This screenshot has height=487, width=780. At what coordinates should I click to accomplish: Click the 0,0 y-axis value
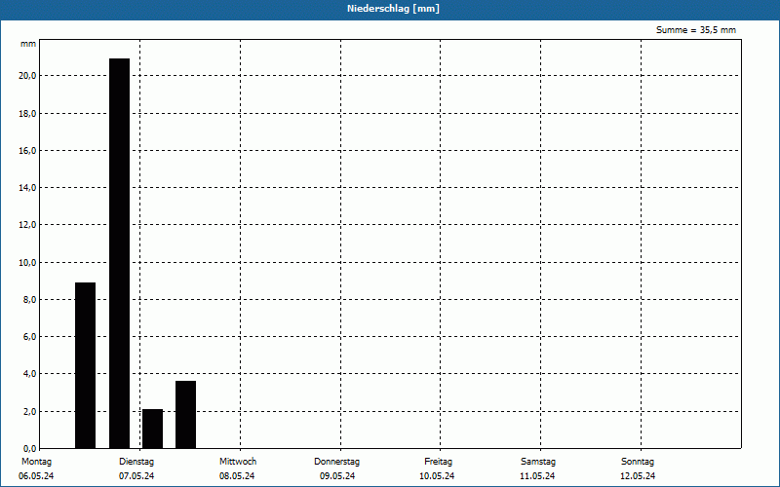pyautogui.click(x=29, y=448)
